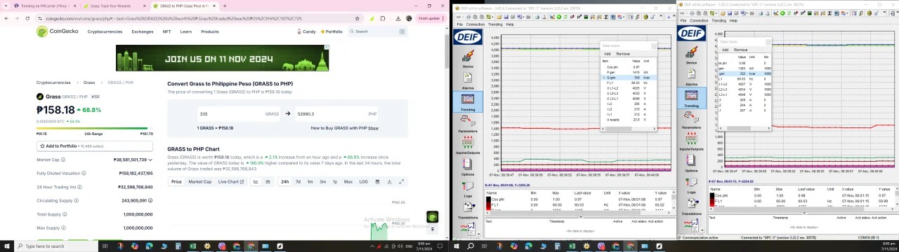Viewport: 899px width, 252px height.
Task: Open Cryptocurrencies nav dropdown on CoinGecko
Action: [105, 31]
